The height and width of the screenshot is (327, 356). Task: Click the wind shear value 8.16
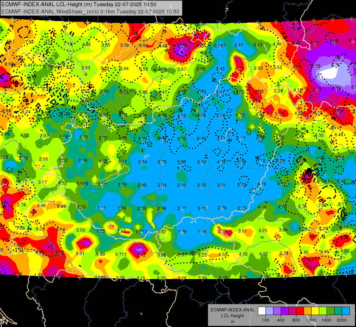tap(321, 182)
